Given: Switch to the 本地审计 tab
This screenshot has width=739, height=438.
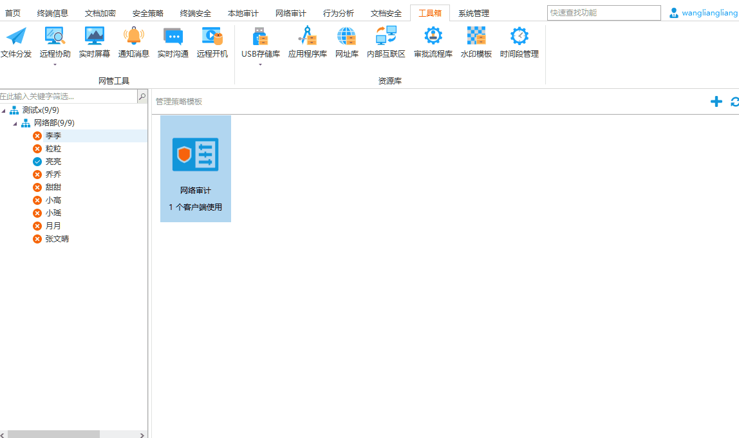Looking at the screenshot, I should coord(243,13).
